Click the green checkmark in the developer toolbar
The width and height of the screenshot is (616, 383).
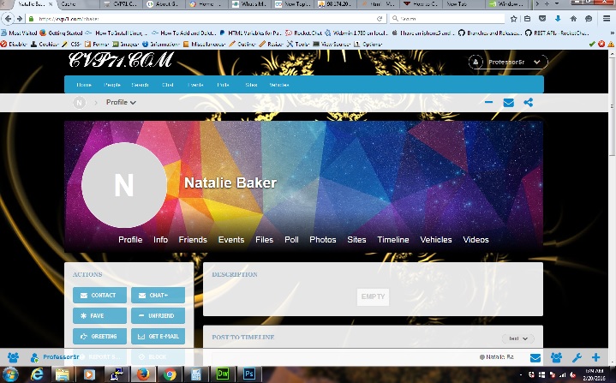point(592,44)
